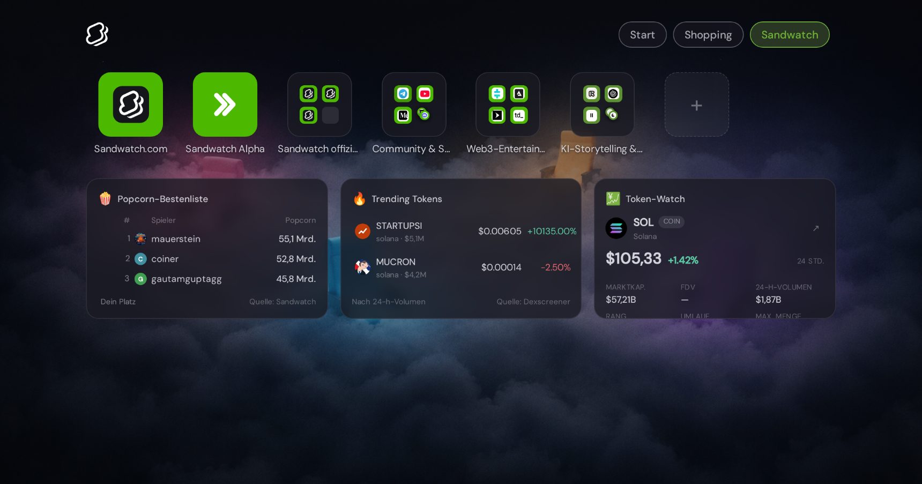Click the SOL price $105,33

634,258
